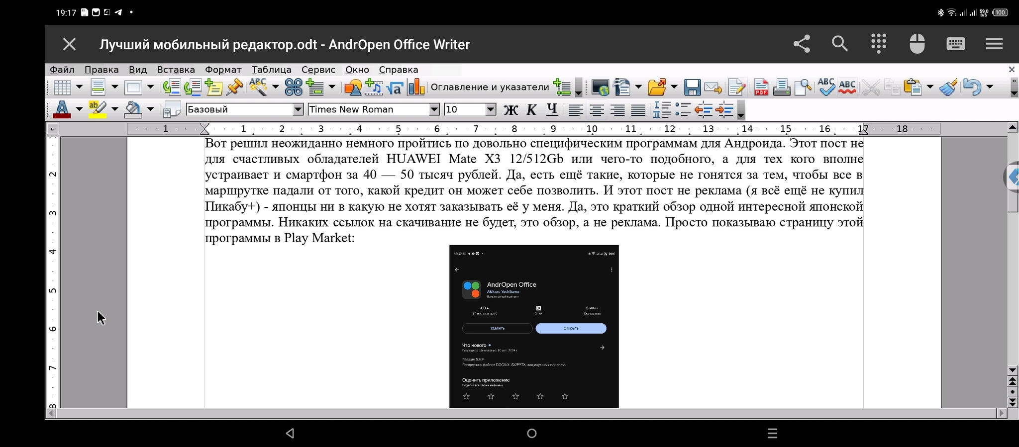Send document as e-mail icon

pos(713,88)
